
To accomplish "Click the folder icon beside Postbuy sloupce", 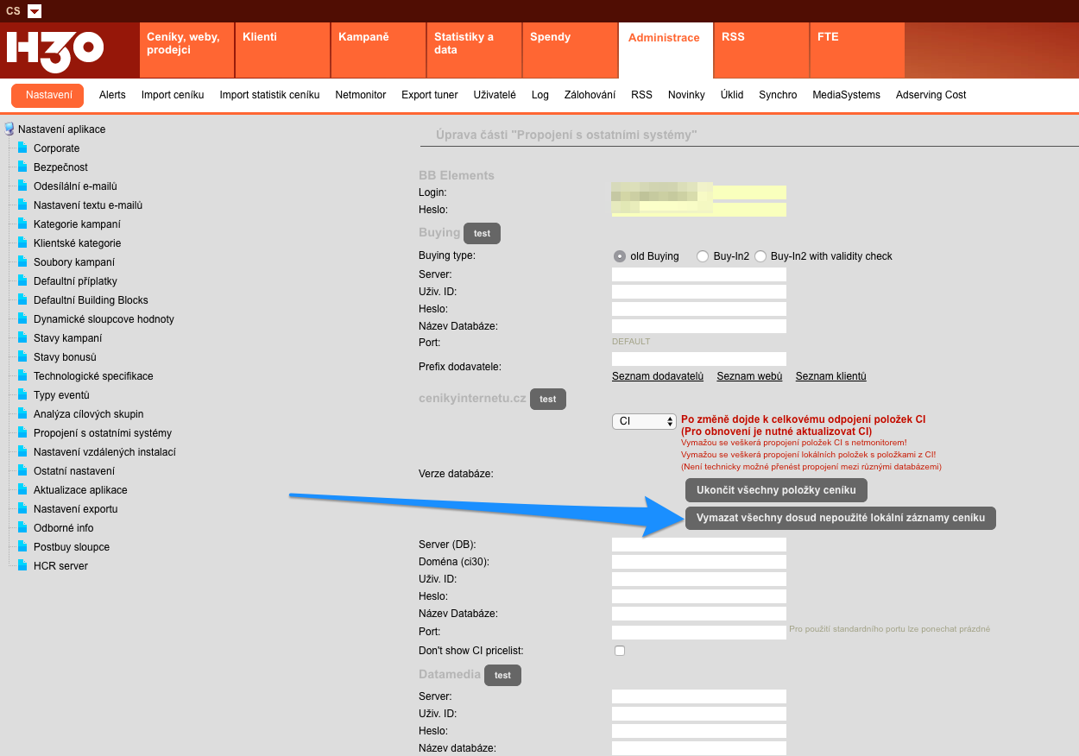I will pyautogui.click(x=23, y=547).
